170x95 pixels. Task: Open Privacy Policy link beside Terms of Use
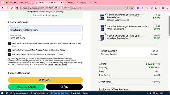pos(42,50)
